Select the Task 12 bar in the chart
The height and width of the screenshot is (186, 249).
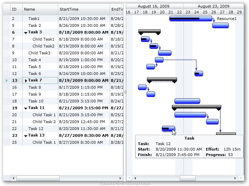click(168, 129)
